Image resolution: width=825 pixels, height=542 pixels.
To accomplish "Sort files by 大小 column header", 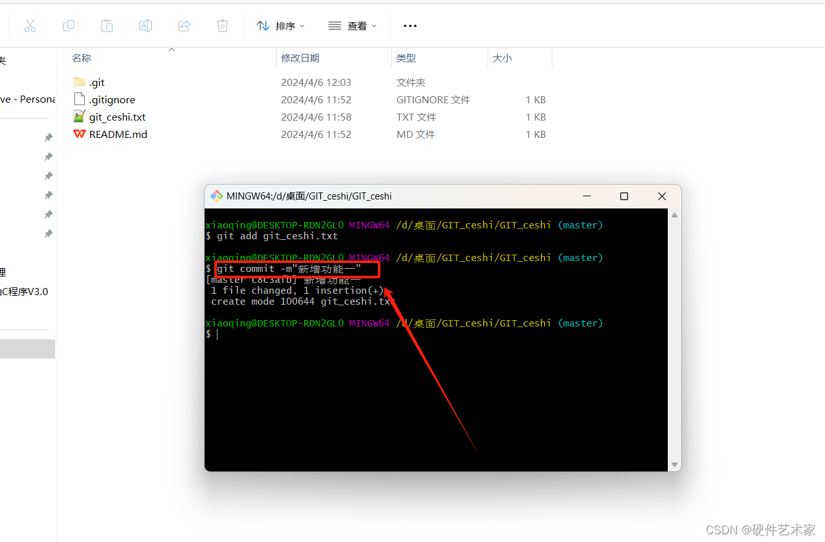I will pyautogui.click(x=502, y=58).
